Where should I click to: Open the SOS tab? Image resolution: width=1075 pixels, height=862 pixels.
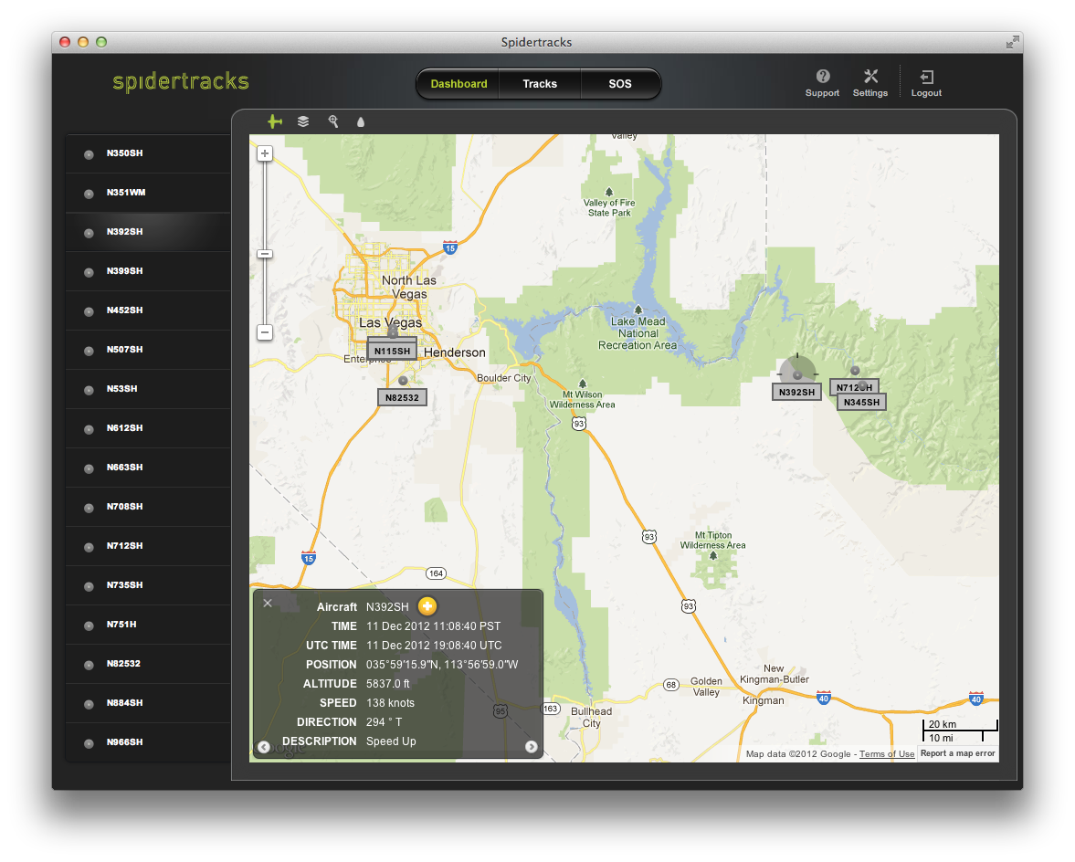point(620,84)
